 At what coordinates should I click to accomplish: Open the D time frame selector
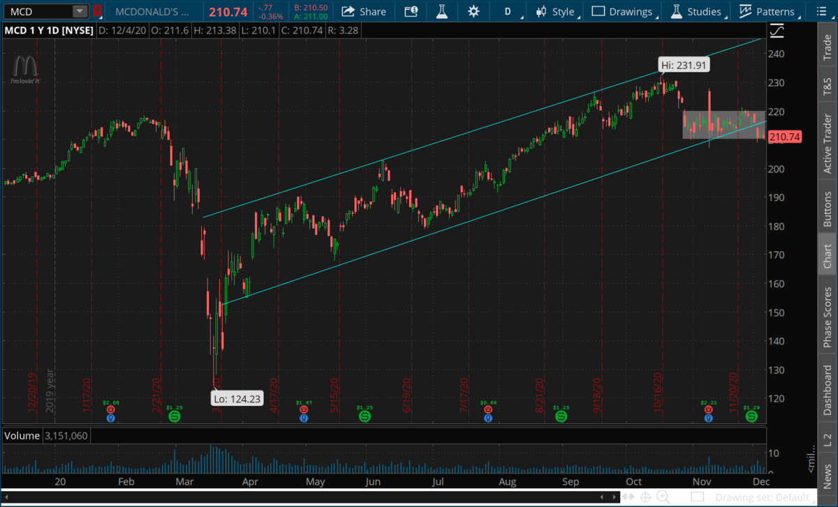pos(508,12)
